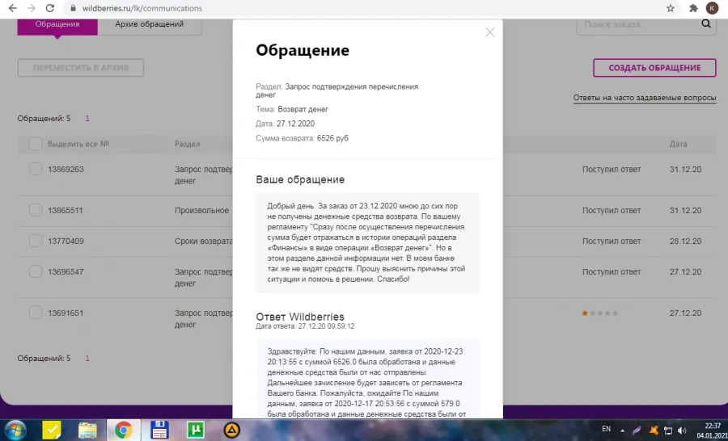
Task: Click the Дата column header
Action: click(x=679, y=144)
